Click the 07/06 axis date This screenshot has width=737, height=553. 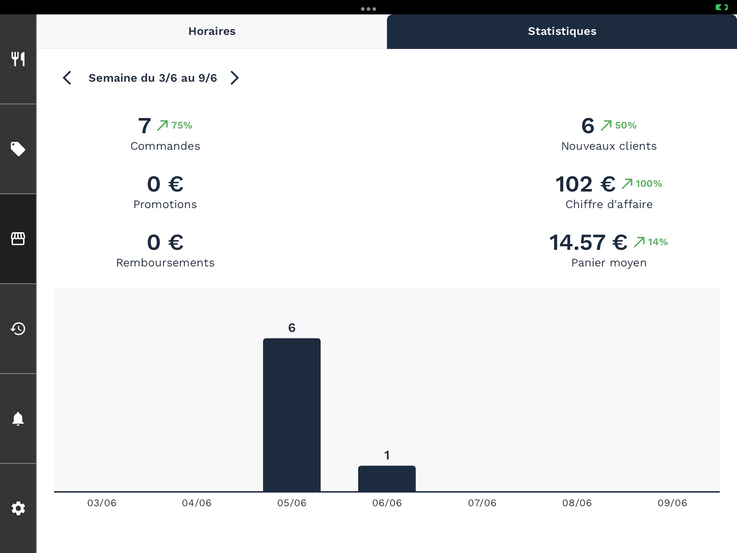click(482, 503)
